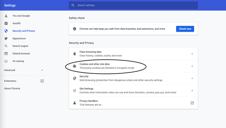Viewport: 226px width, 128px height.
Task: Open About Chrome page
Action: (x=12, y=88)
